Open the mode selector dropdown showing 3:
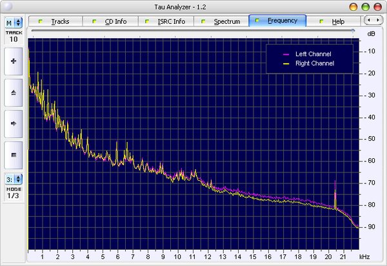 (14, 179)
